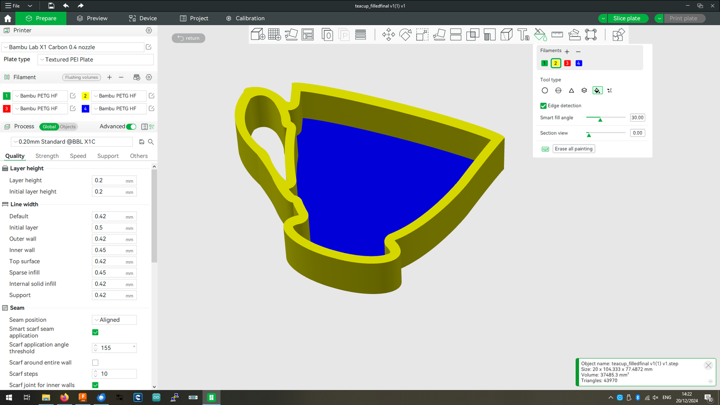This screenshot has height=405, width=720.
Task: Choose the circle brush tool type
Action: pos(545,91)
